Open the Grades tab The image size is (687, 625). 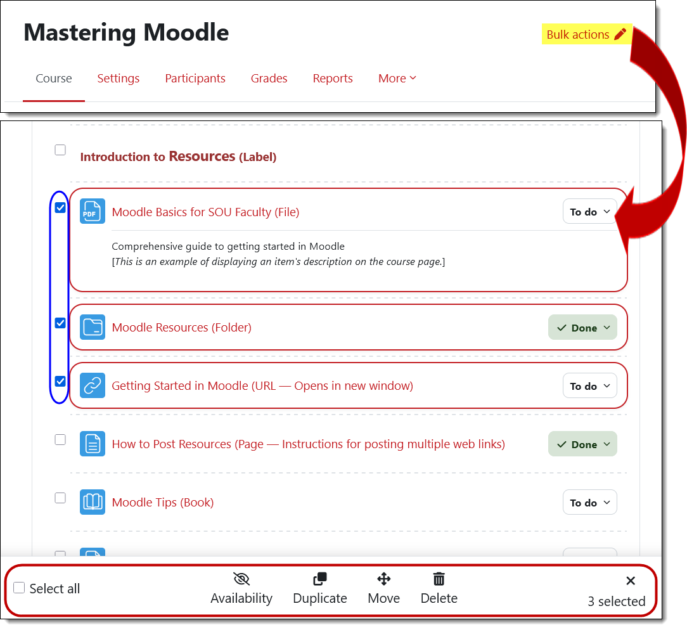pyautogui.click(x=269, y=79)
